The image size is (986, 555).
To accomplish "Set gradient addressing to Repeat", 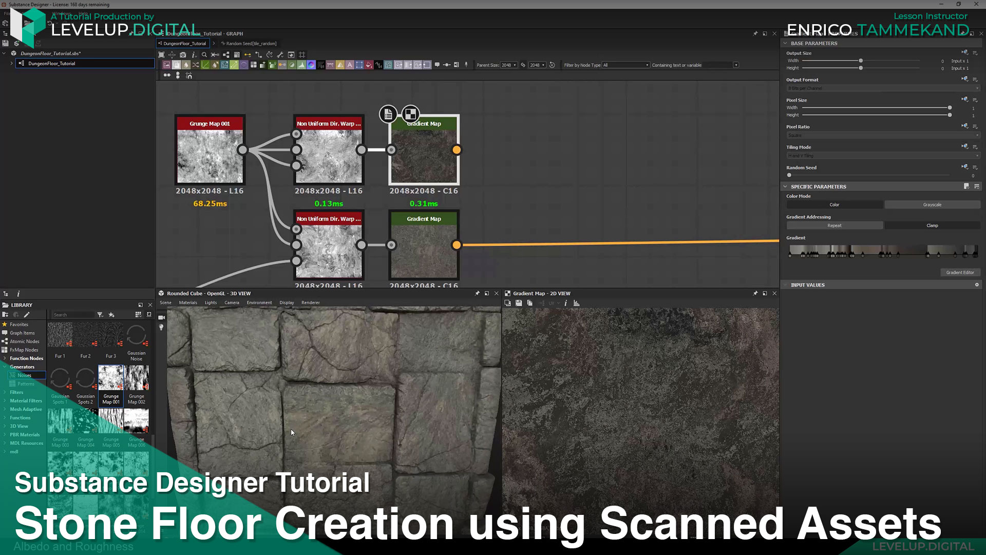I will pyautogui.click(x=835, y=226).
